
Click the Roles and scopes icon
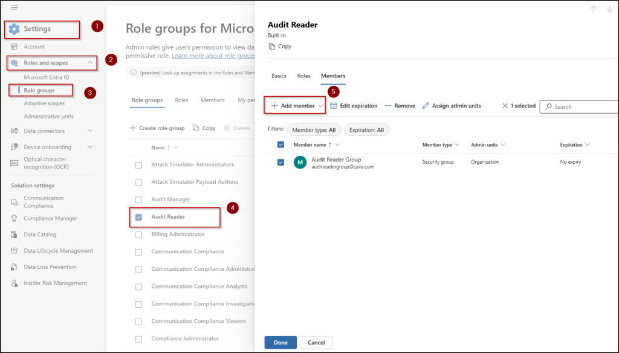[x=15, y=63]
